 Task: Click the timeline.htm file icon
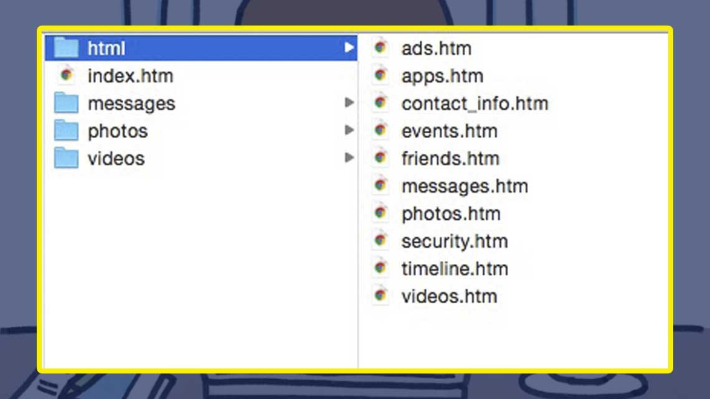tap(381, 268)
